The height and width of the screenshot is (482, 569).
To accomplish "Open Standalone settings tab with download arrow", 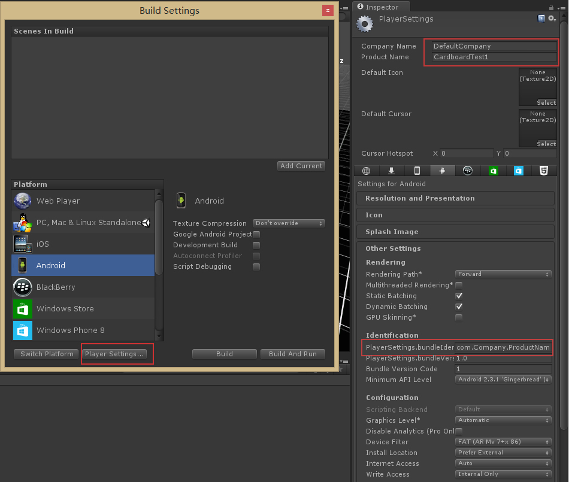I will point(391,171).
